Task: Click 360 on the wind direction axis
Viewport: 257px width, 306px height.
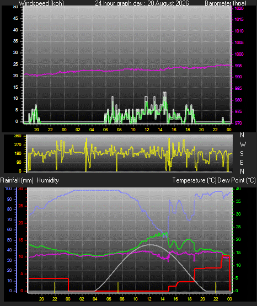Action: (x=18, y=136)
